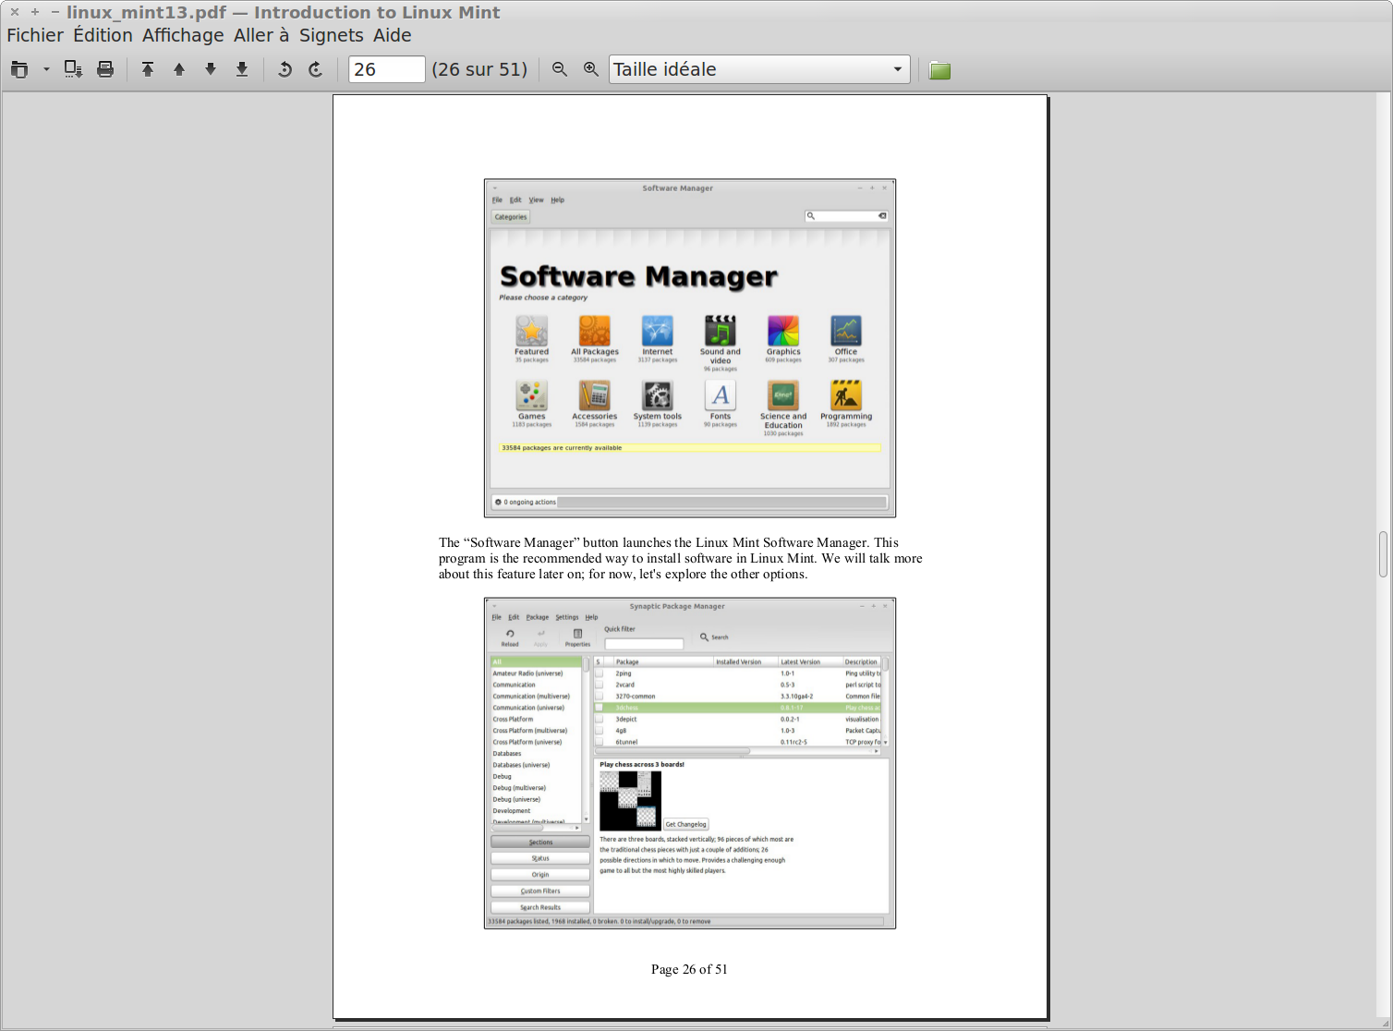Expand the recent documents dropdown arrow
Viewport: 1393px width, 1031px height.
click(x=46, y=69)
